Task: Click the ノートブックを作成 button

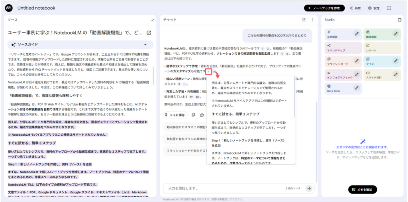Action: (324, 8)
